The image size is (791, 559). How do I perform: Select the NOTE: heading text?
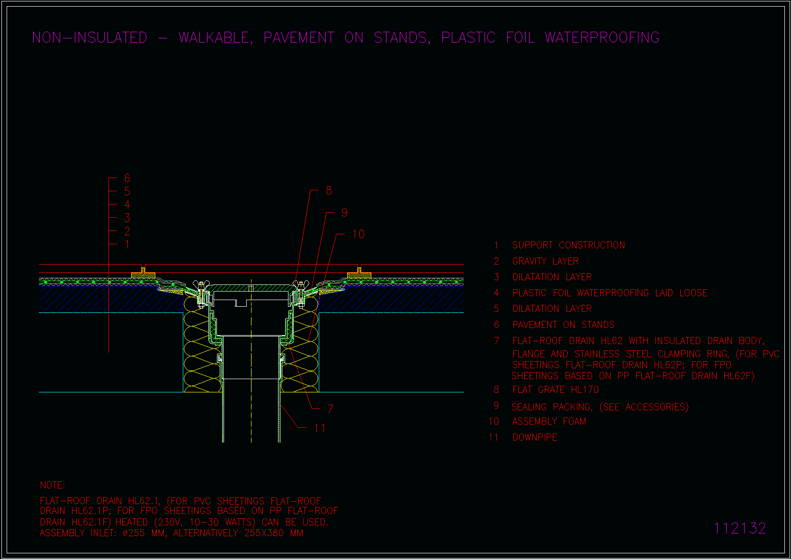coord(53,485)
